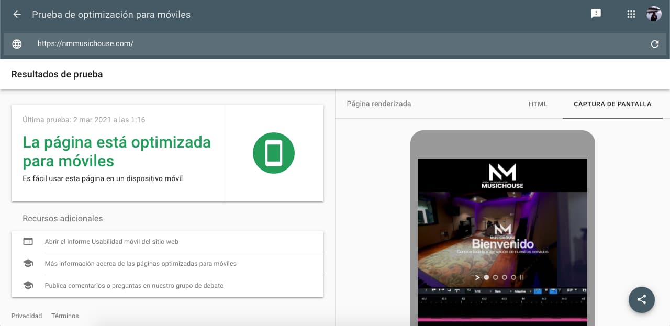
Task: Open the Google apps launcher grid
Action: click(631, 14)
